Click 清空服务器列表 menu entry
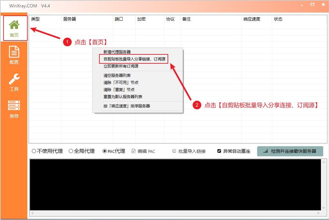This screenshot has height=220, width=329. point(117,76)
